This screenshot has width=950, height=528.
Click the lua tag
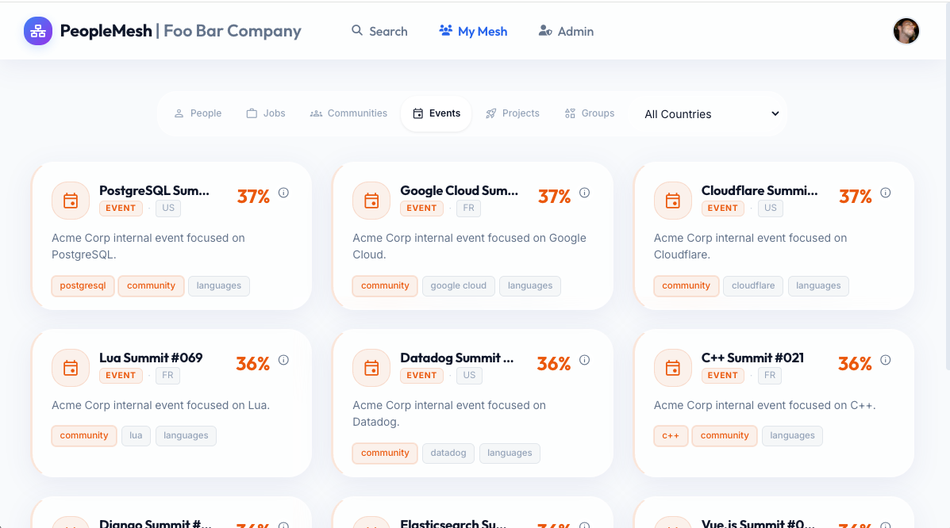point(136,436)
